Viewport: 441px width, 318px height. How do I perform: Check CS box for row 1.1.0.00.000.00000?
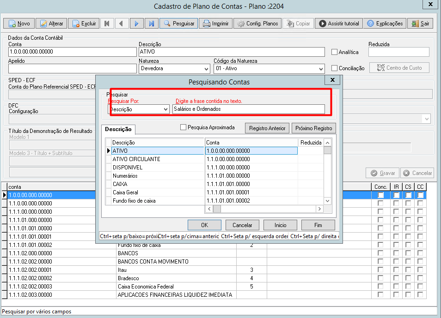(408, 204)
